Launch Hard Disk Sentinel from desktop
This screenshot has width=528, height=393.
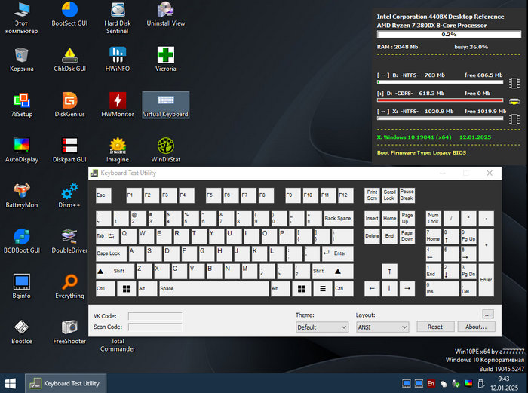118,17
